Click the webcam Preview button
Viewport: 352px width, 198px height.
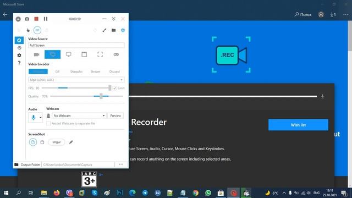tap(116, 116)
